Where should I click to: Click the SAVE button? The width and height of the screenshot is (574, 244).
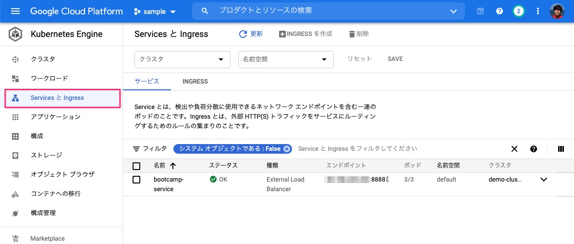395,59
